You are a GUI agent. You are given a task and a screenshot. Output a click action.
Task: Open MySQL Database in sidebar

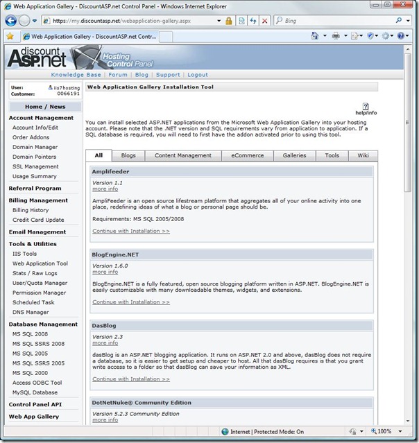click(x=35, y=392)
